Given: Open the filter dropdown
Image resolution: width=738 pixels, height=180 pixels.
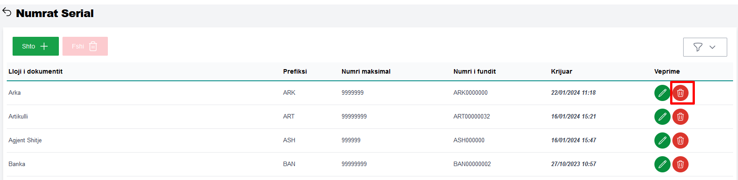Looking at the screenshot, I should coord(705,47).
